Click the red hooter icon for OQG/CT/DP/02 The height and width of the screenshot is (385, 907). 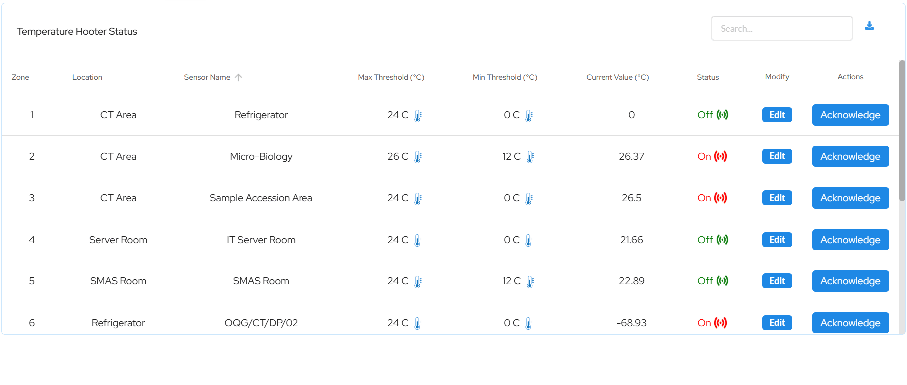[720, 323]
